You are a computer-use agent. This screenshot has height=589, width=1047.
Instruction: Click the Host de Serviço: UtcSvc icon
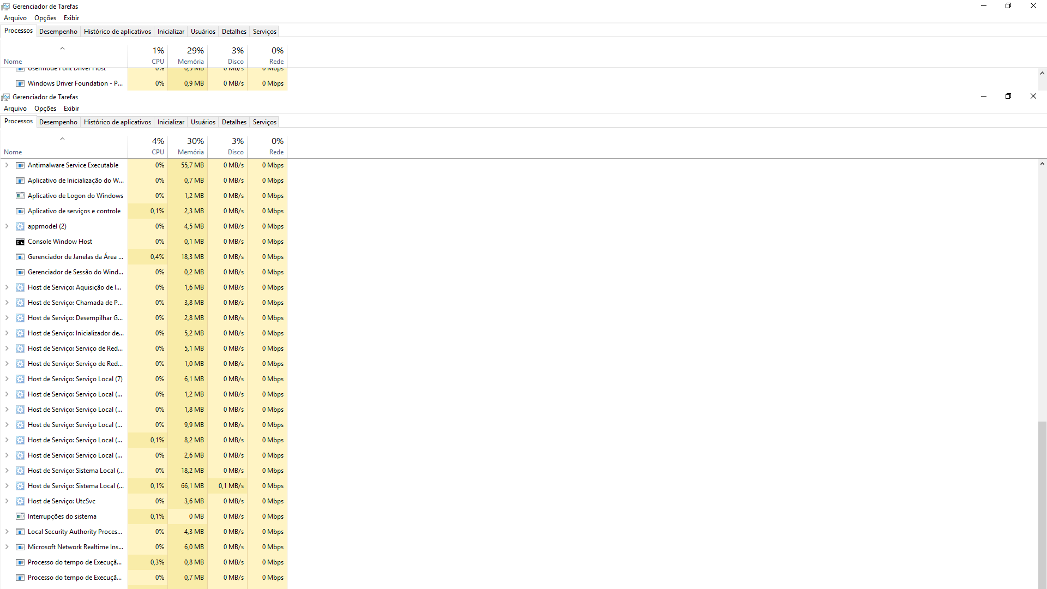20,501
